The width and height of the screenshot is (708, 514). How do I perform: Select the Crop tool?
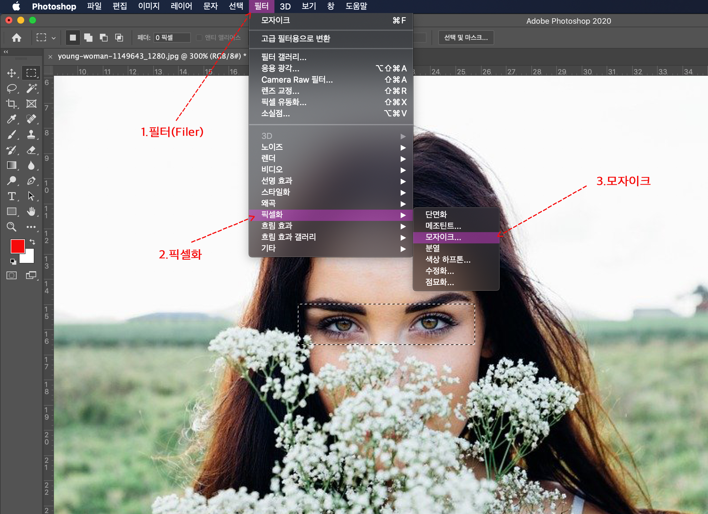(x=12, y=104)
